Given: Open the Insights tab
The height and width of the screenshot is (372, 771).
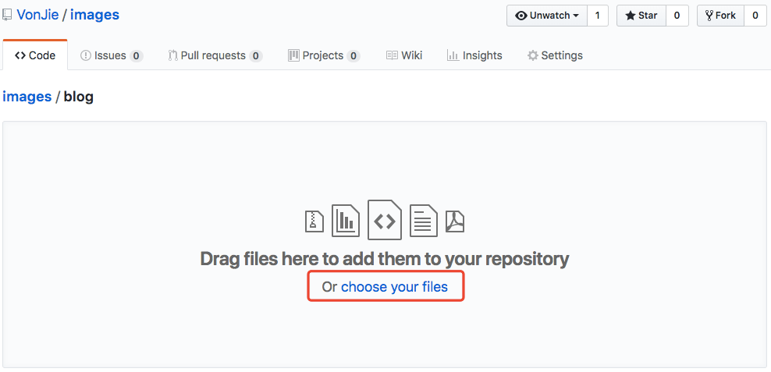Looking at the screenshot, I should click(474, 55).
